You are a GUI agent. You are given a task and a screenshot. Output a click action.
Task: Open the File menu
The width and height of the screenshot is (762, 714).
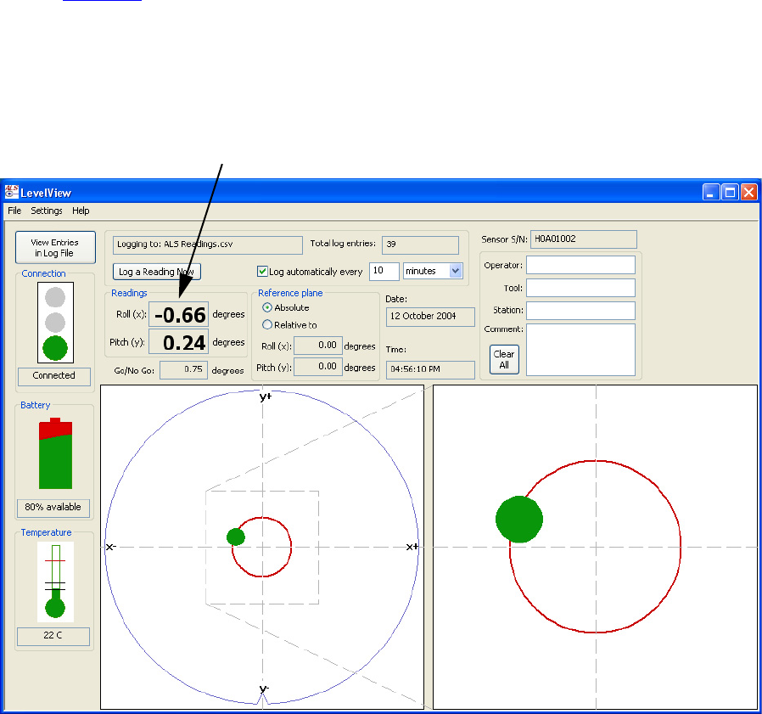tap(14, 211)
